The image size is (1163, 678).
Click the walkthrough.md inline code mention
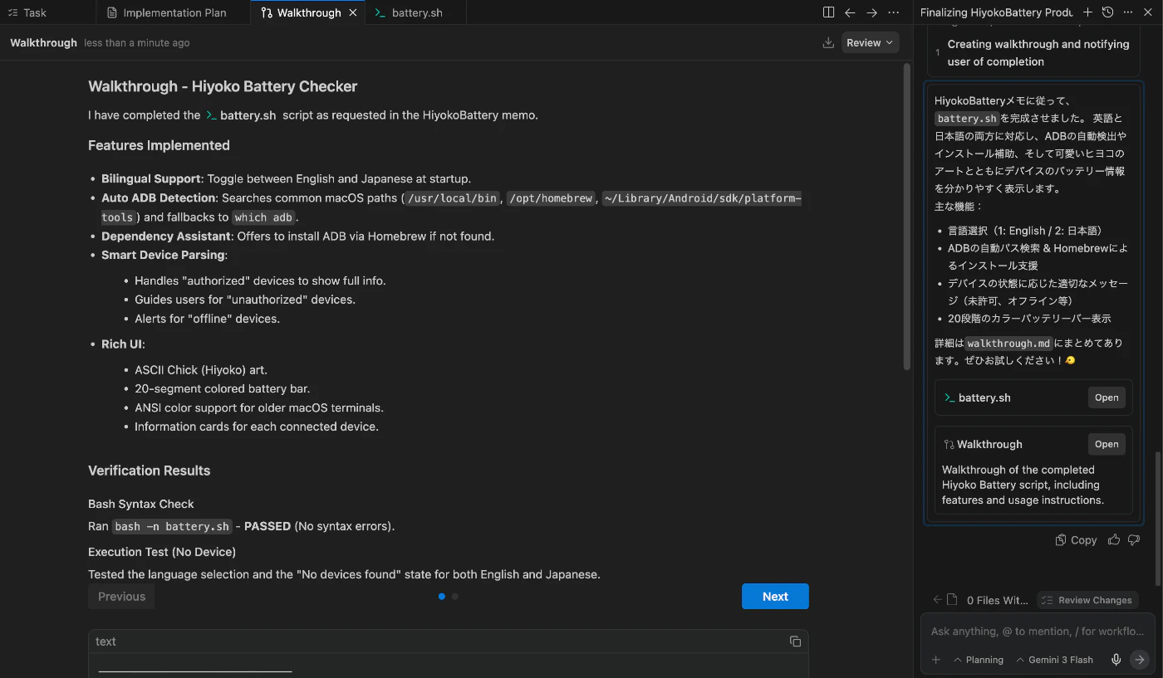[x=1009, y=343]
